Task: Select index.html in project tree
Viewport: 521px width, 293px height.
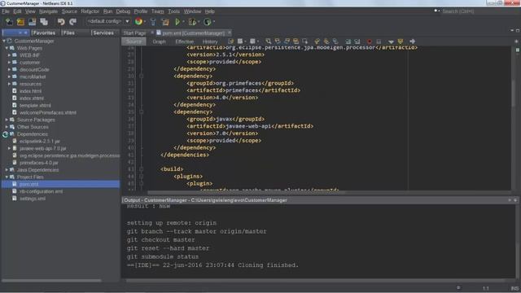Action: click(30, 91)
